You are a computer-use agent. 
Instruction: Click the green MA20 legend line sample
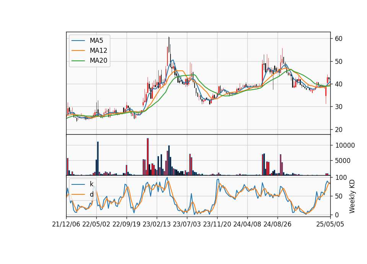(x=78, y=61)
